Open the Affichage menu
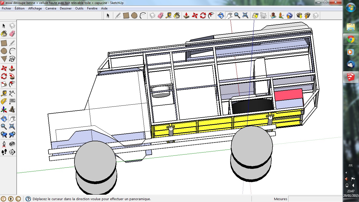The image size is (359, 202). 35,8
